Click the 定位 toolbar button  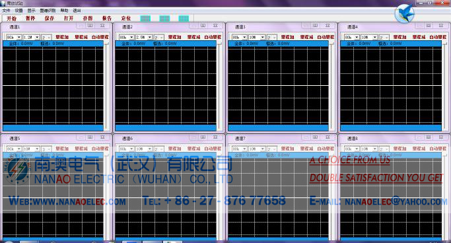point(126,18)
